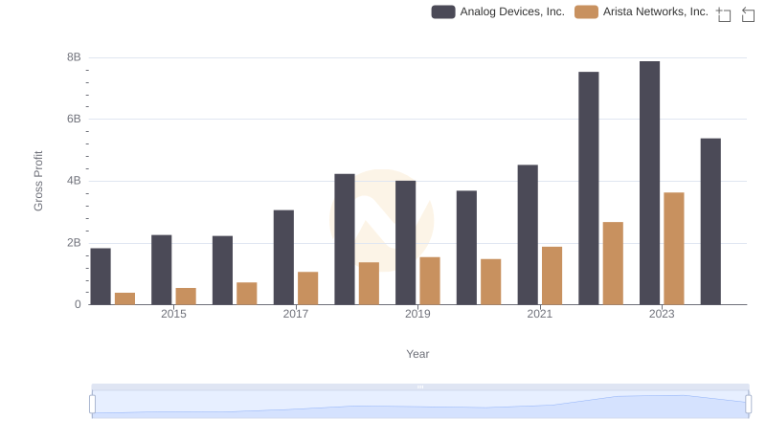Click the 2017 x-axis label

point(296,314)
